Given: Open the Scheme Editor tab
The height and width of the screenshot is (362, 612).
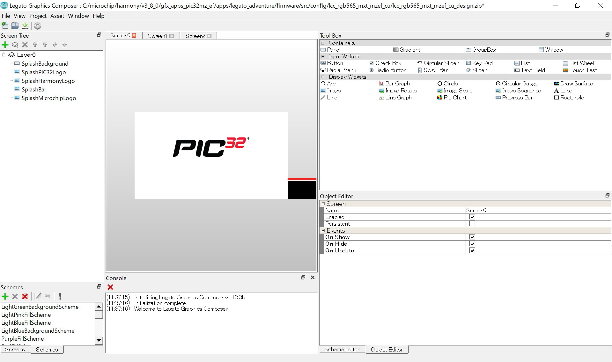Looking at the screenshot, I should [342, 349].
